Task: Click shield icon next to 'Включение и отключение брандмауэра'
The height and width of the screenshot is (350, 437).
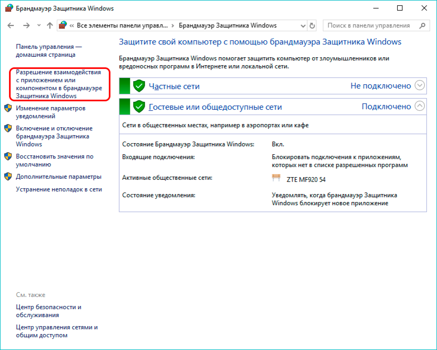Action: click(x=8, y=128)
